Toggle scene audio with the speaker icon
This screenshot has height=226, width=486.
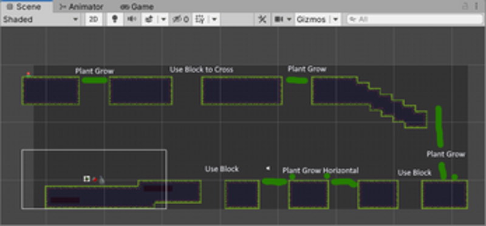tap(132, 19)
